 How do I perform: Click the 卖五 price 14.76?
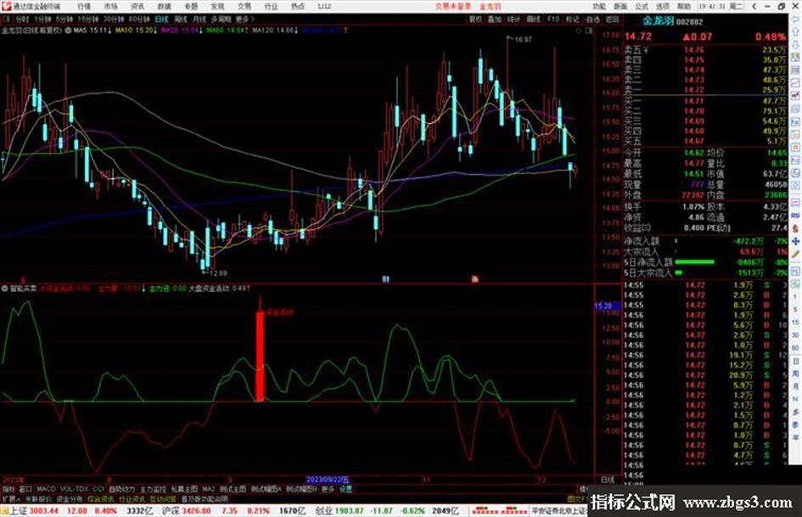pyautogui.click(x=694, y=50)
